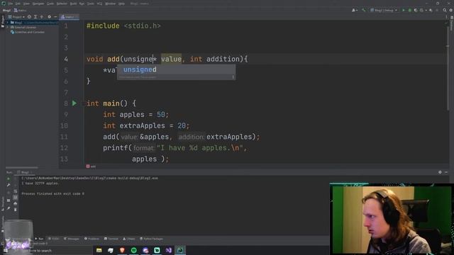The height and width of the screenshot is (255, 454).
Task: Open the TODO tool window tab
Action: [x=54, y=239]
